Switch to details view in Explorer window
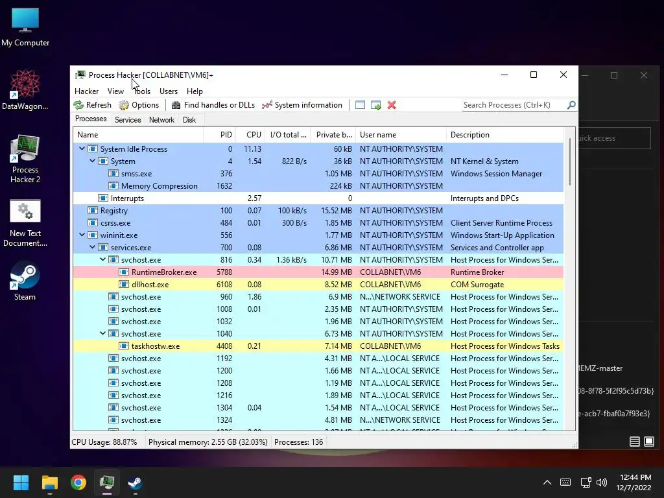Image resolution: width=664 pixels, height=498 pixels. tap(634, 442)
